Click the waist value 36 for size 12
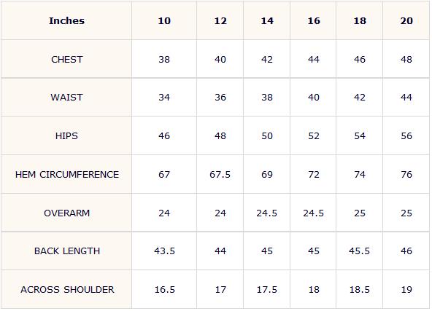 [220, 98]
